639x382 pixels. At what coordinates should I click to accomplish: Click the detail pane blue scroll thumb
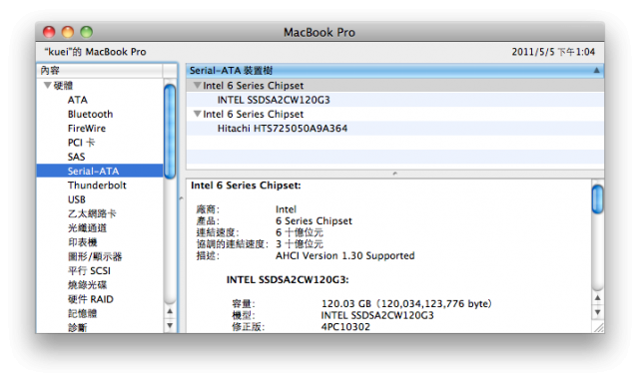[x=597, y=198]
